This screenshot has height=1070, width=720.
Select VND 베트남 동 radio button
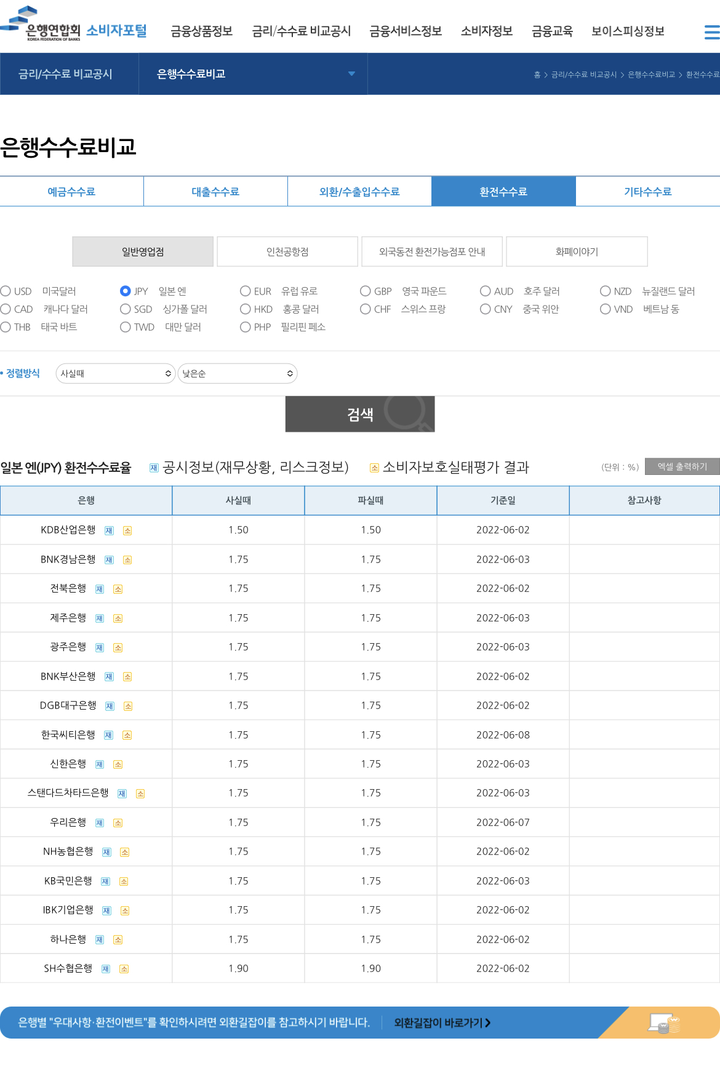click(606, 309)
